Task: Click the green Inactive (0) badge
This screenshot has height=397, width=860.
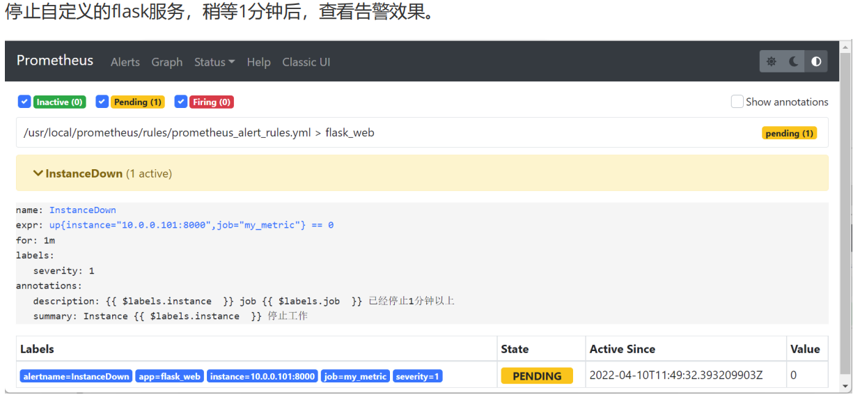Action: click(60, 102)
